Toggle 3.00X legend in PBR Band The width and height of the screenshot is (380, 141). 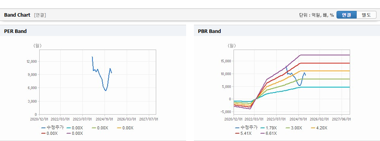[294, 128]
